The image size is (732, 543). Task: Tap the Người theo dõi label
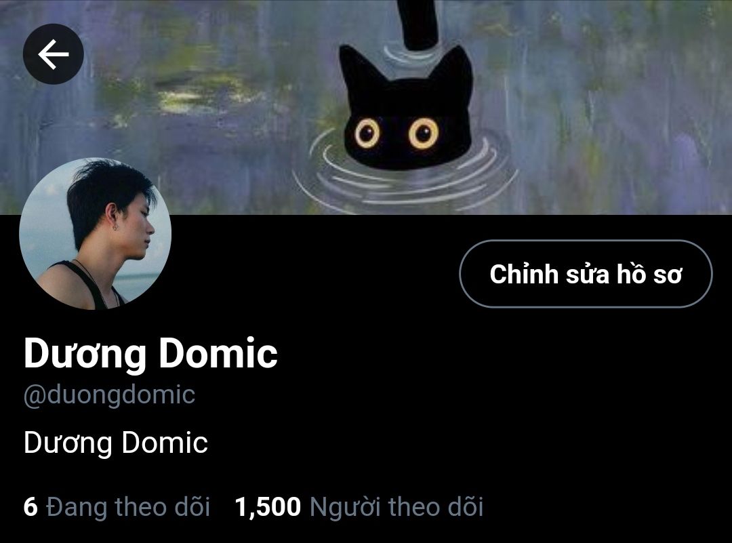click(x=396, y=507)
